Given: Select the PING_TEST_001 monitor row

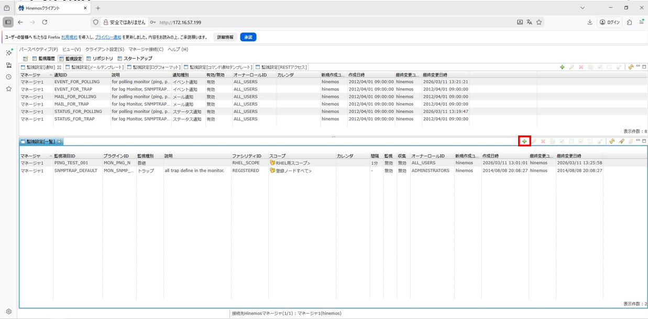Looking at the screenshot, I should [71, 163].
